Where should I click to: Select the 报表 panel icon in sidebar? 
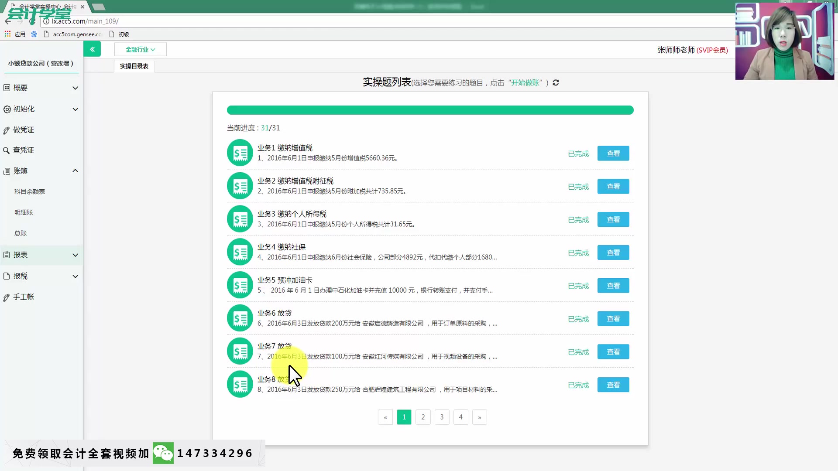[7, 255]
